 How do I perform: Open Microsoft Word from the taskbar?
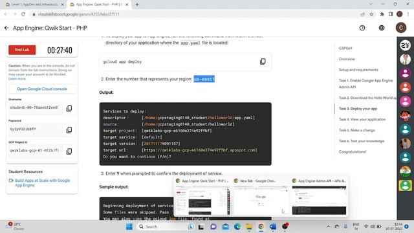pyautogui.click(x=273, y=227)
